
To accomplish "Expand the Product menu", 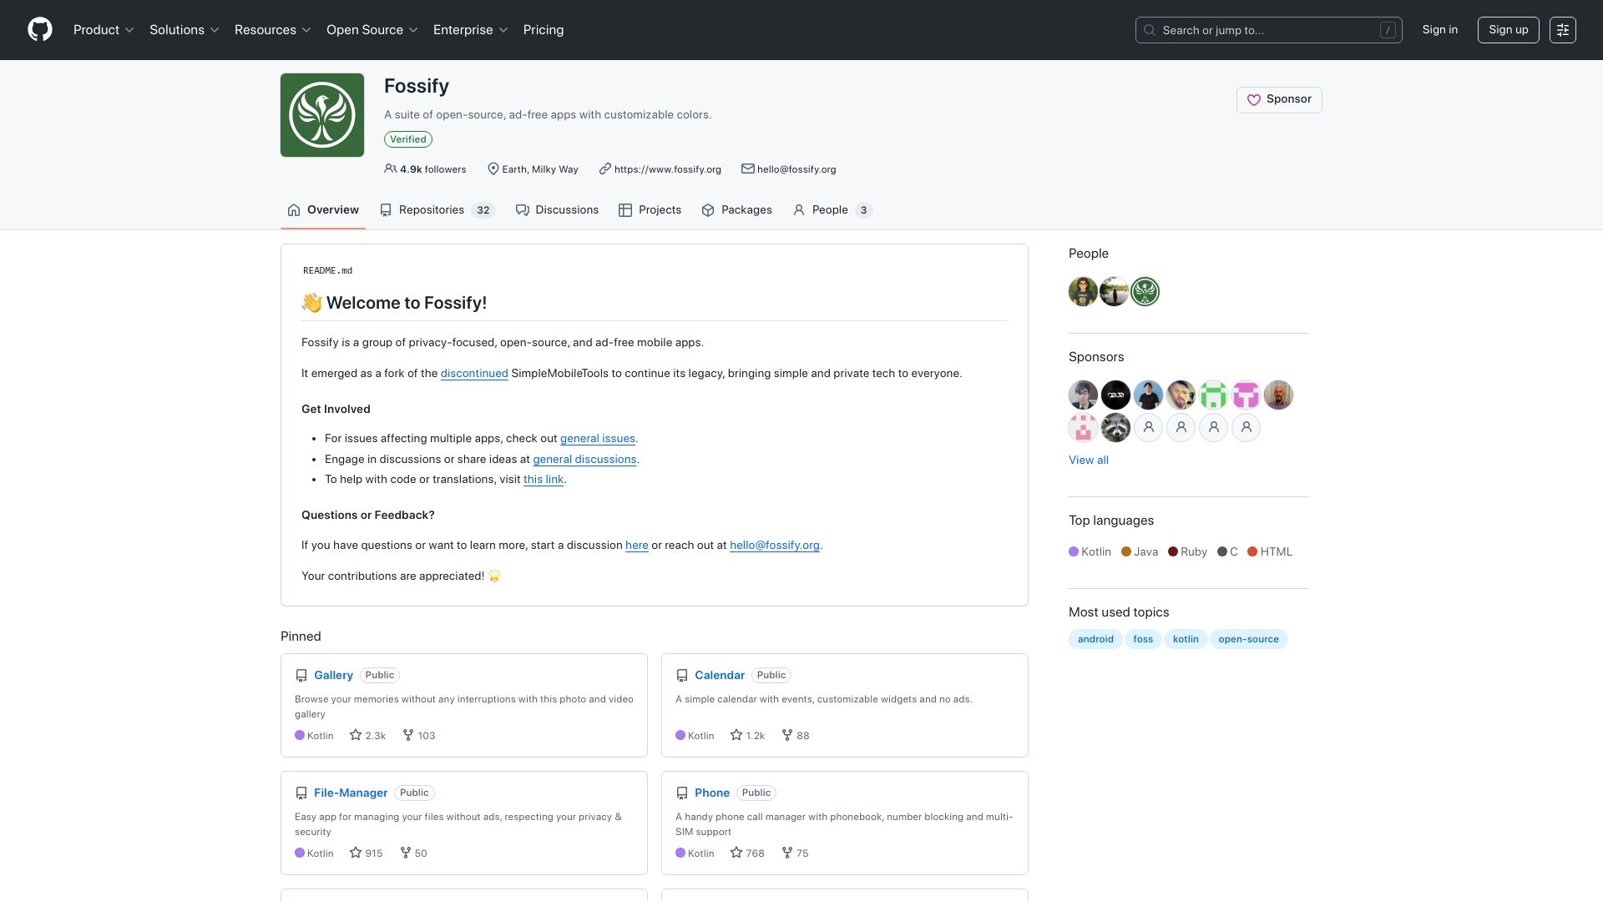I will (104, 30).
